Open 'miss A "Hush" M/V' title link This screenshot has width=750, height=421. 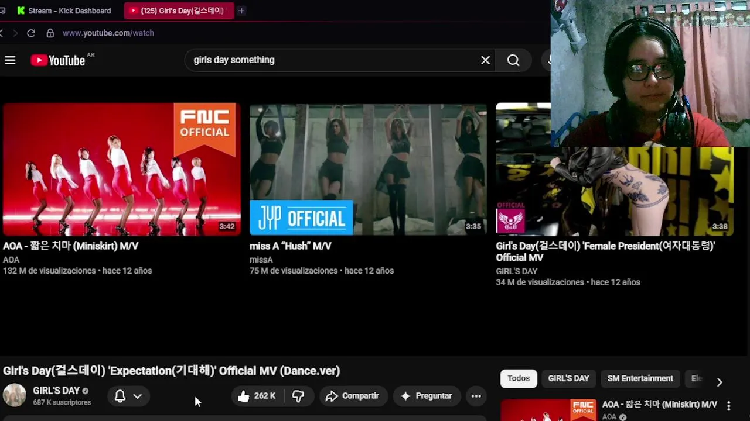tap(291, 246)
